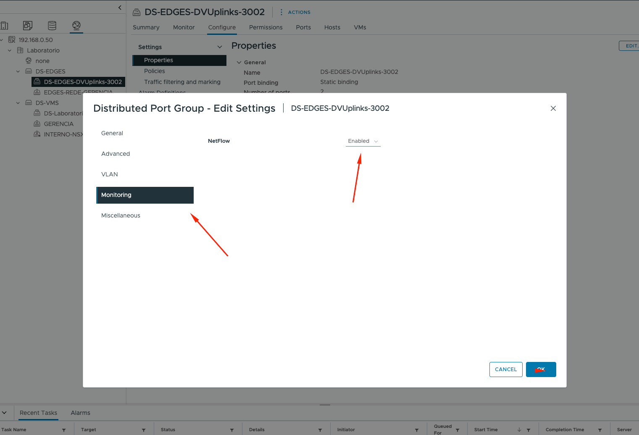Click the Cancel button

[506, 369]
